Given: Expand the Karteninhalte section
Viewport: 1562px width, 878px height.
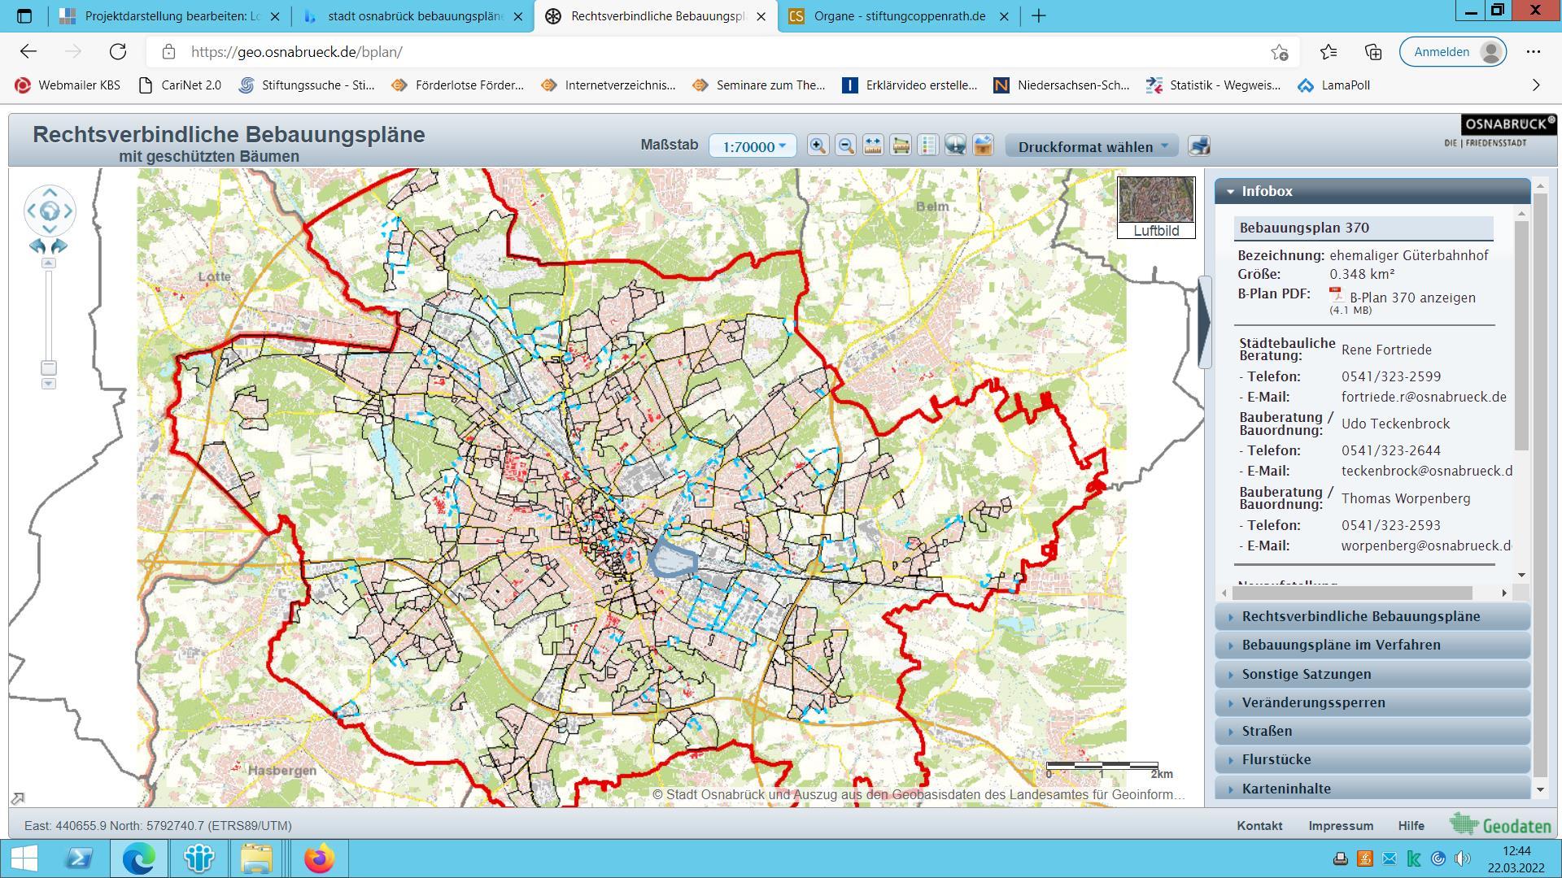Looking at the screenshot, I should [x=1285, y=789].
